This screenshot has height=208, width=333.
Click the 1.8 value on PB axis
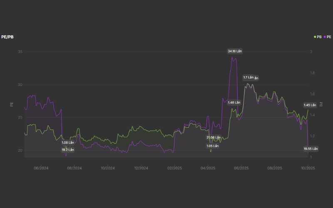[313, 73]
